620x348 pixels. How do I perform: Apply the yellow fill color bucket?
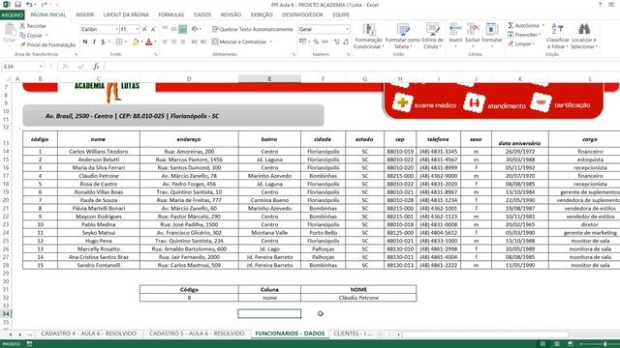point(136,42)
